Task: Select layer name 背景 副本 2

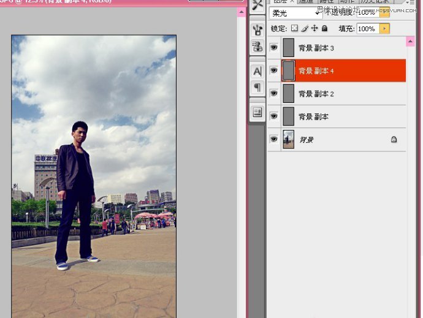Action: click(x=316, y=94)
